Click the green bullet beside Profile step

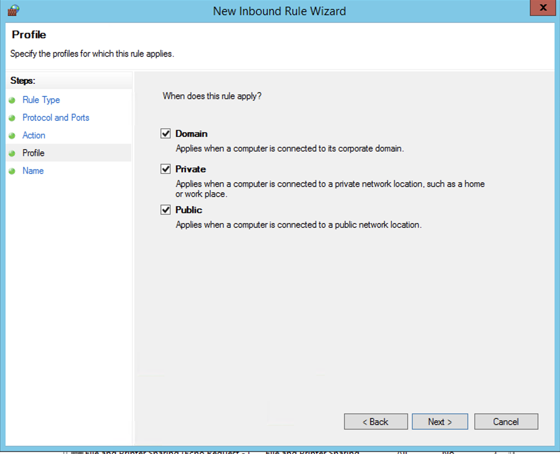pos(12,153)
